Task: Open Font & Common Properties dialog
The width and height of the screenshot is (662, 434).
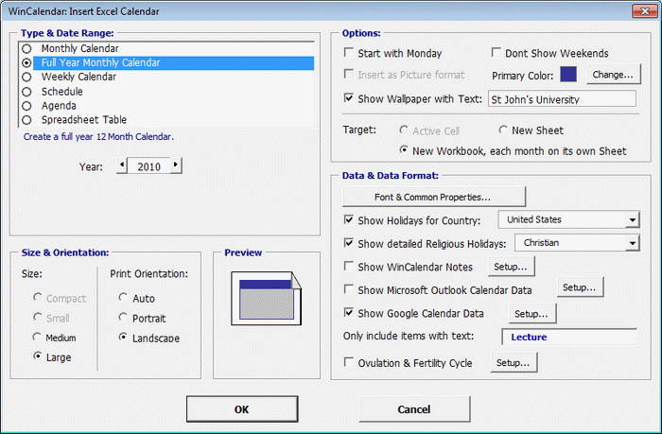Action: click(434, 197)
